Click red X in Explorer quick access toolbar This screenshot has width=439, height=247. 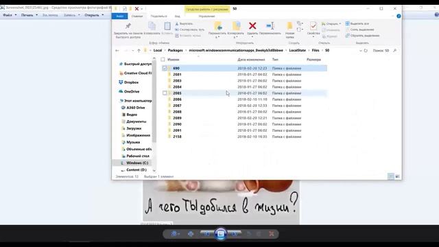(x=137, y=9)
